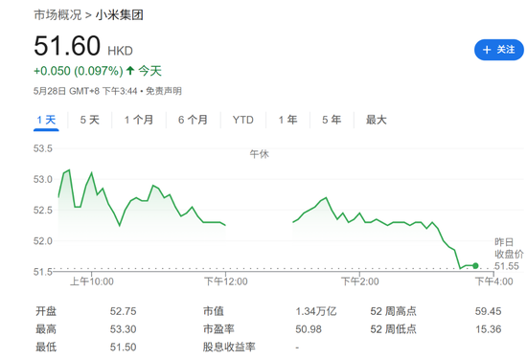The image size is (527, 359).
Task: Click the 52 周高点 value 59.45
Action: click(x=488, y=311)
